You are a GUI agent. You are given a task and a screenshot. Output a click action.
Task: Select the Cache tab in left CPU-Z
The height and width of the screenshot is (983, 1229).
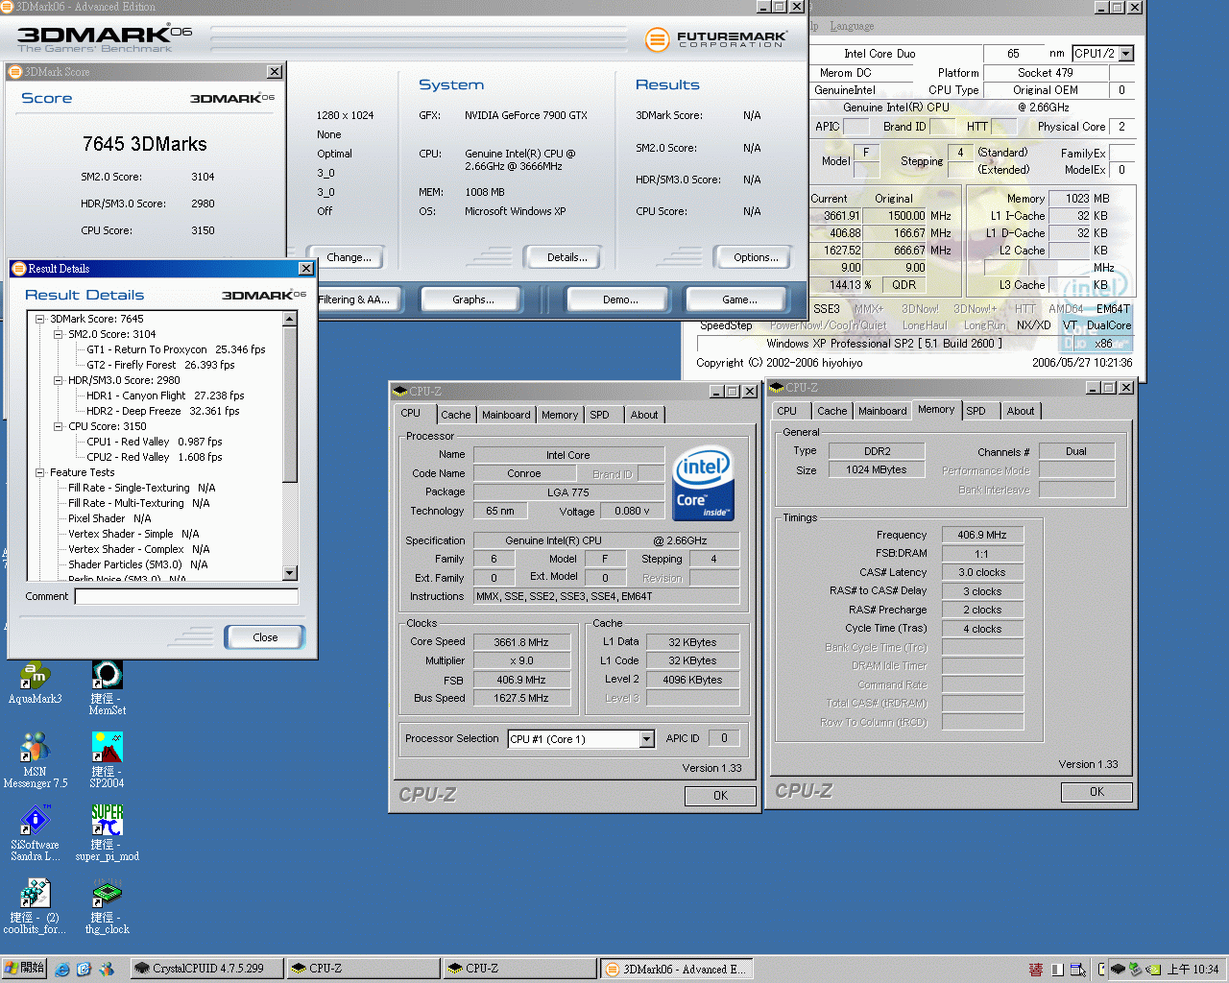click(456, 415)
